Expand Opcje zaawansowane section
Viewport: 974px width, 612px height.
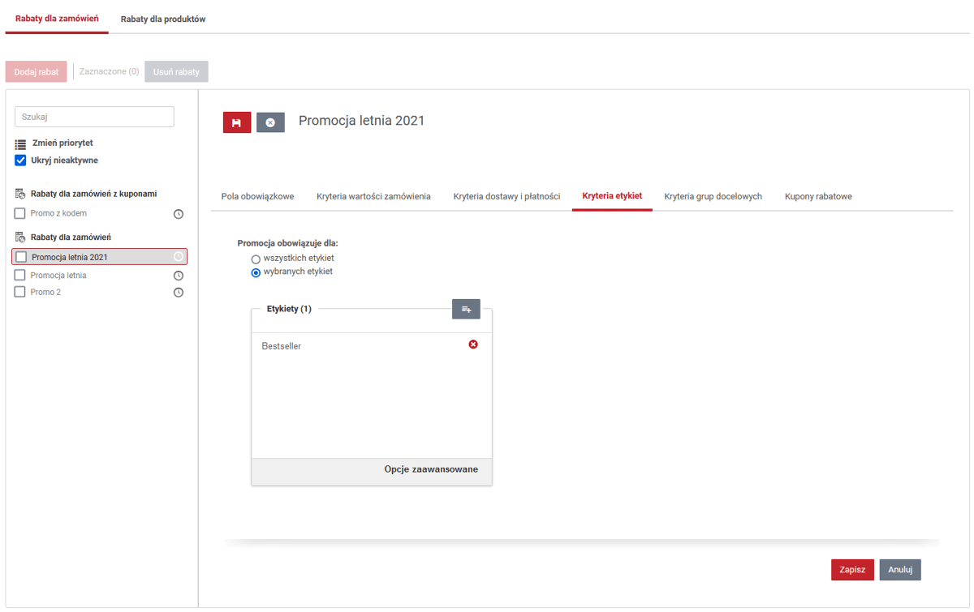431,469
